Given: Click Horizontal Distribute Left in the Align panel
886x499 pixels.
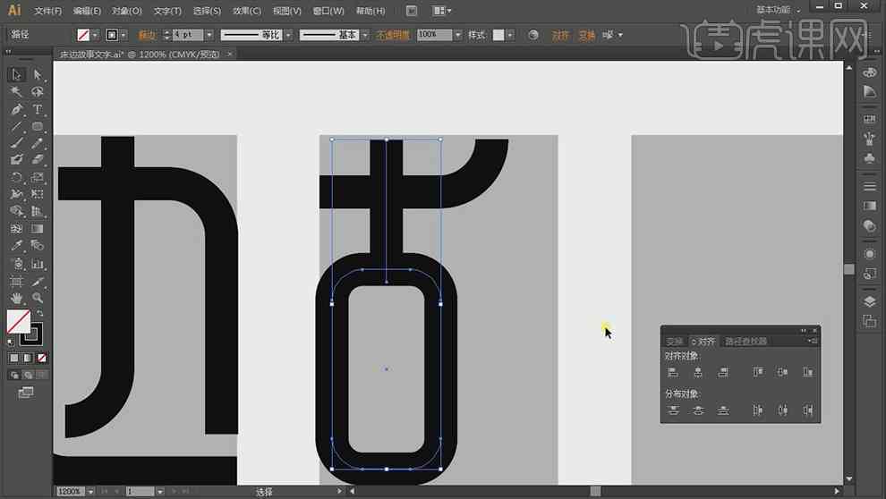Looking at the screenshot, I should (x=758, y=410).
